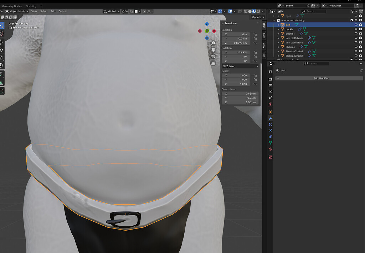Viewport: 365px width, 253px height.
Task: Click the Options button in viewport
Action: click(x=257, y=17)
